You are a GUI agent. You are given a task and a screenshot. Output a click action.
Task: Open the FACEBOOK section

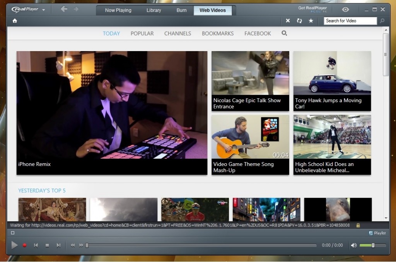pos(258,33)
